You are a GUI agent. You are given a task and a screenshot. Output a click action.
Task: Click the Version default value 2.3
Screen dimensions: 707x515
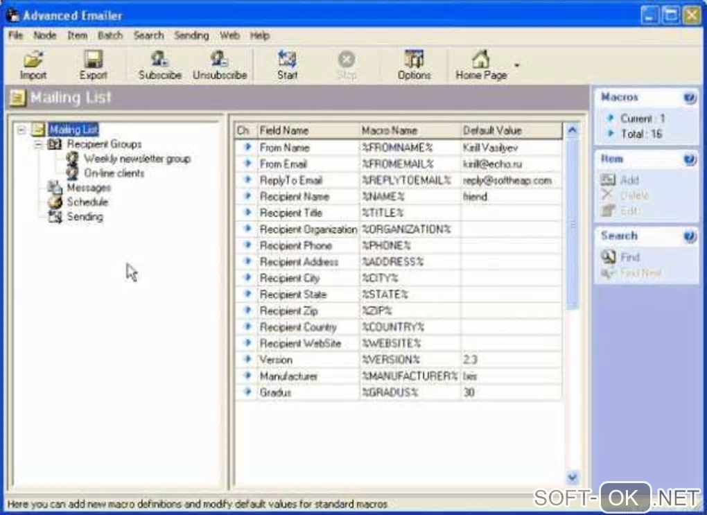[x=512, y=360]
